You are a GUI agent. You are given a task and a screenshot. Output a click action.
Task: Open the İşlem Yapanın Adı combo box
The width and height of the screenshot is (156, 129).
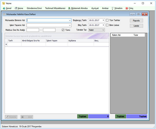coord(70,25)
